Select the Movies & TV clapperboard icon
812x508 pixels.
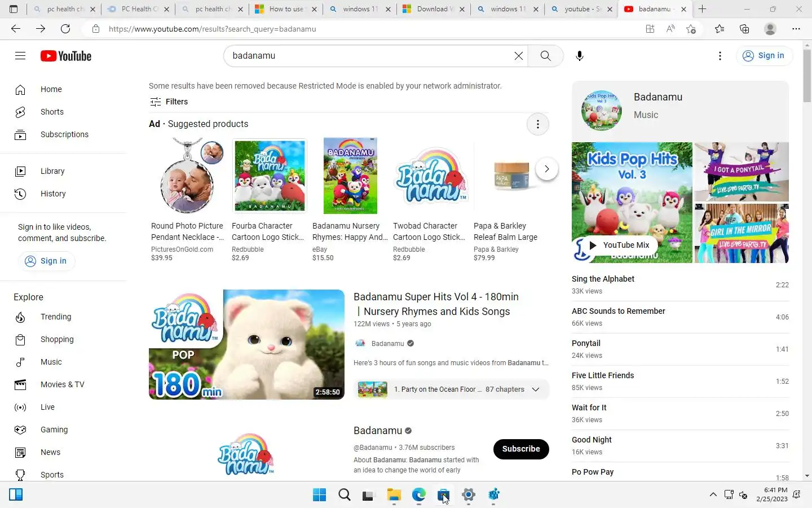[x=20, y=384]
